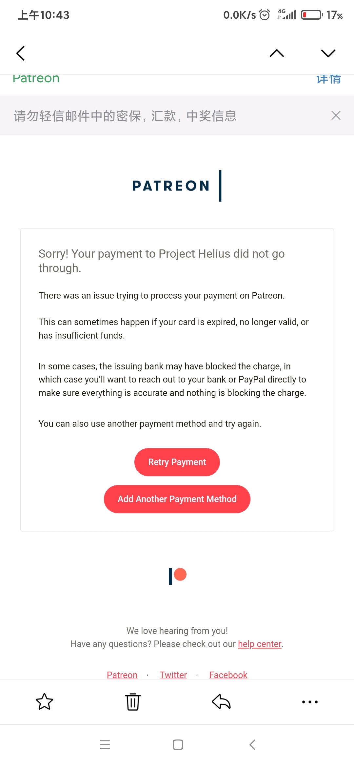354x767 pixels.
Task: Go back using the top-left arrow
Action: pyautogui.click(x=21, y=53)
